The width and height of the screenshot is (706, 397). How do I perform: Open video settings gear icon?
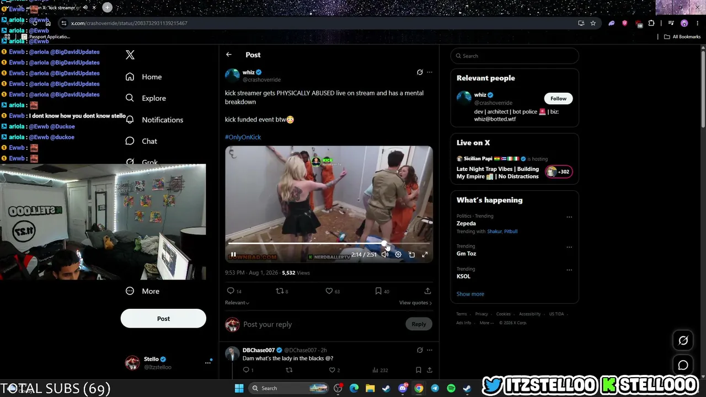pyautogui.click(x=398, y=255)
